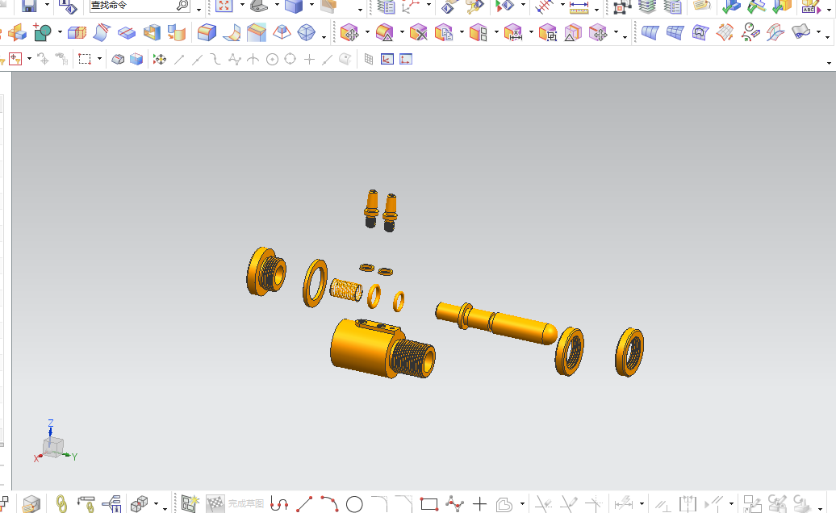Click the rectangle selection marquee icon
836x513 pixels.
click(84, 59)
